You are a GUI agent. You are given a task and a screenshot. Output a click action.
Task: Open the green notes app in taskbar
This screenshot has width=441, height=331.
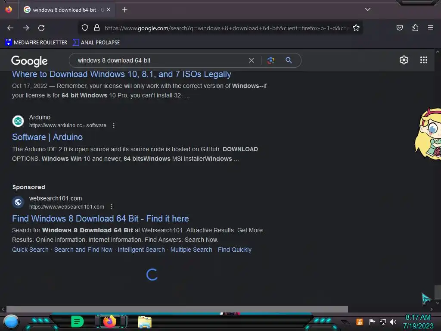click(x=78, y=322)
